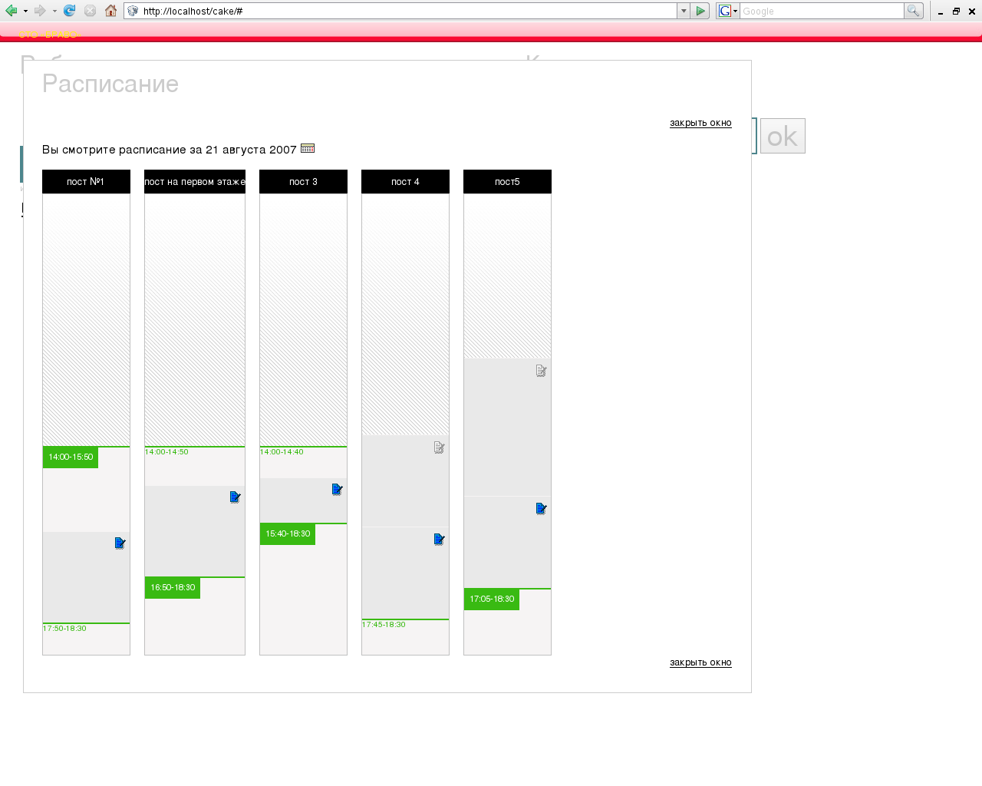The image size is (982, 786).
Task: Minimize the browser window
Action: pyautogui.click(x=941, y=12)
